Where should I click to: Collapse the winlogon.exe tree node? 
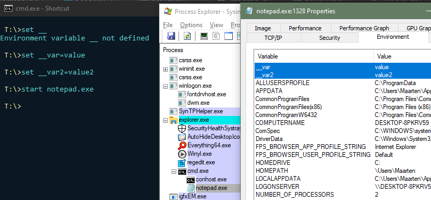tap(165, 86)
